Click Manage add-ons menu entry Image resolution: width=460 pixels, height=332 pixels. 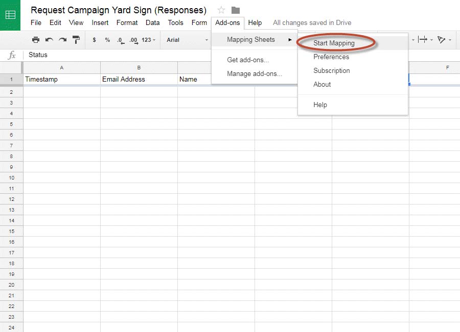(x=255, y=74)
